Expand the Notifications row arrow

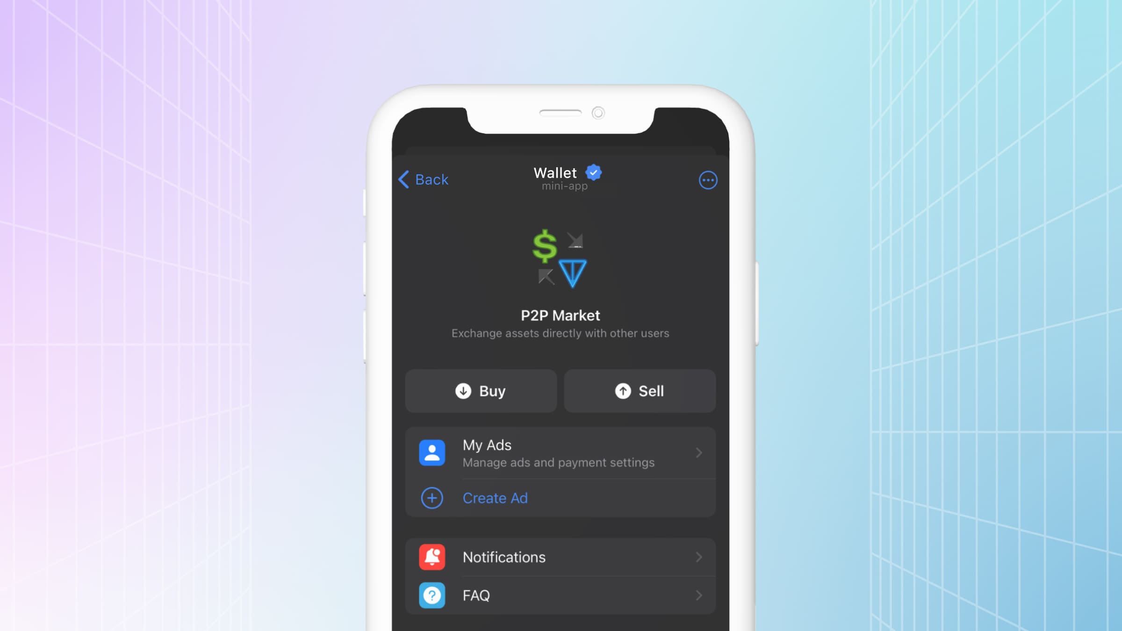click(698, 557)
